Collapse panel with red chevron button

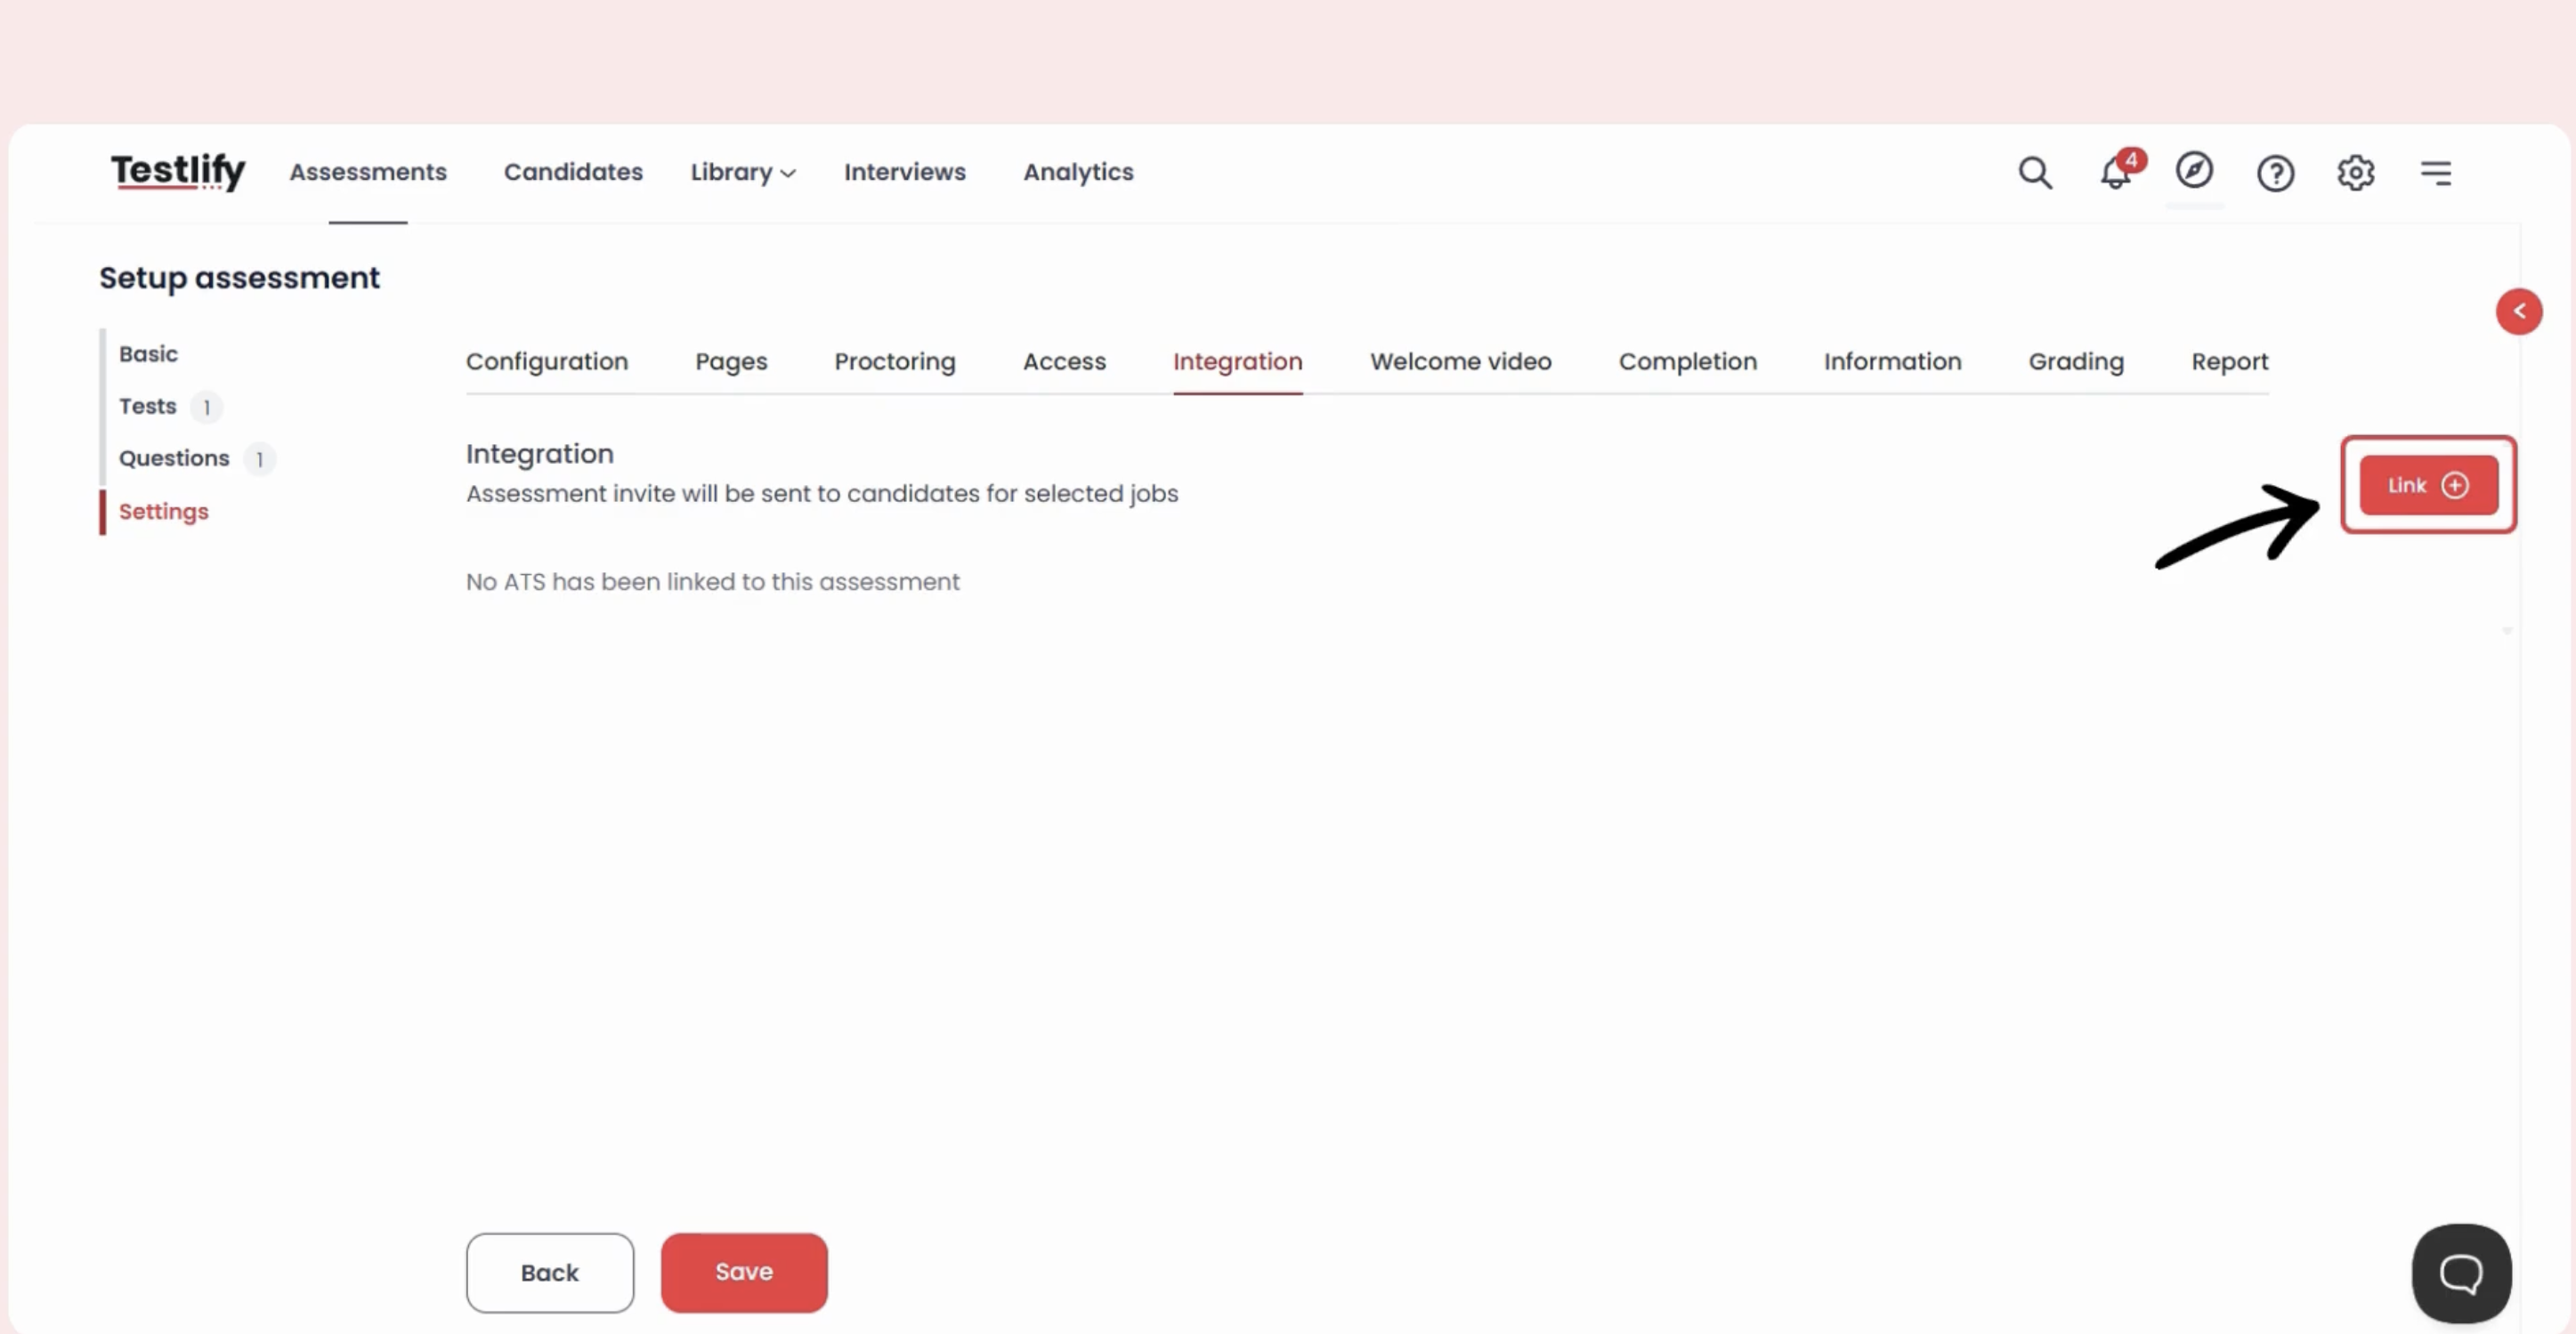pos(2518,312)
